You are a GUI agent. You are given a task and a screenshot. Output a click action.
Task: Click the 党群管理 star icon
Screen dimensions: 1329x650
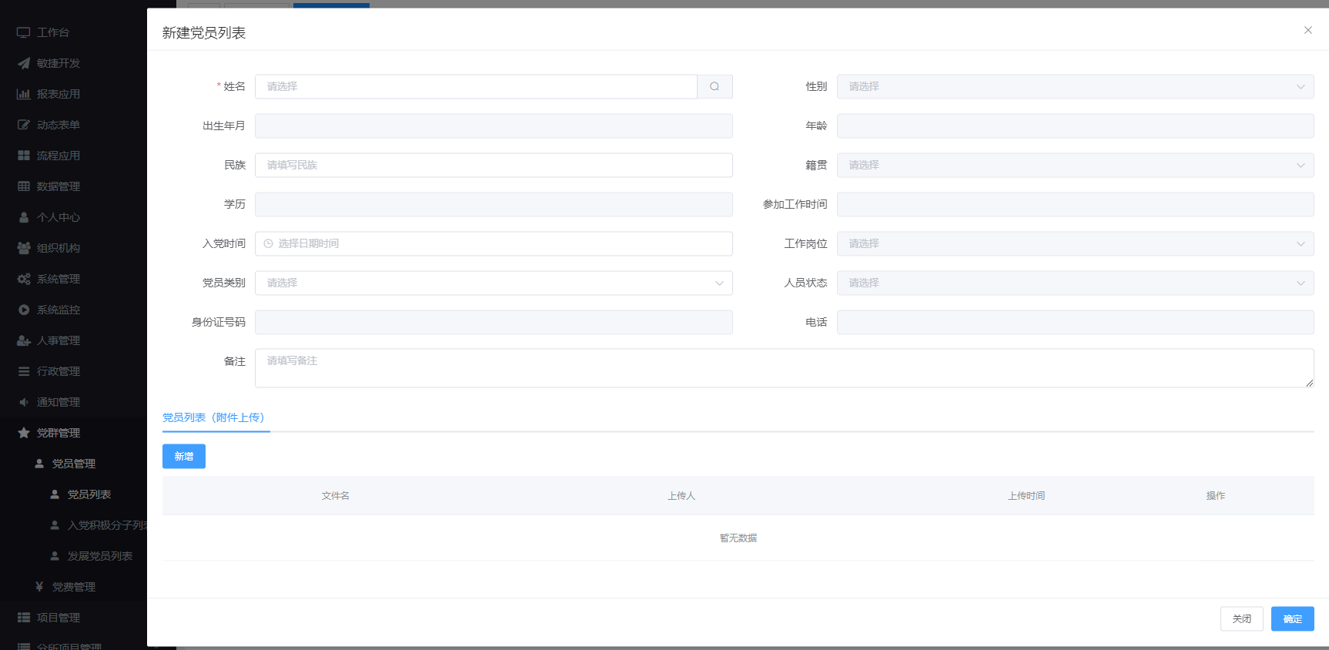pos(24,433)
